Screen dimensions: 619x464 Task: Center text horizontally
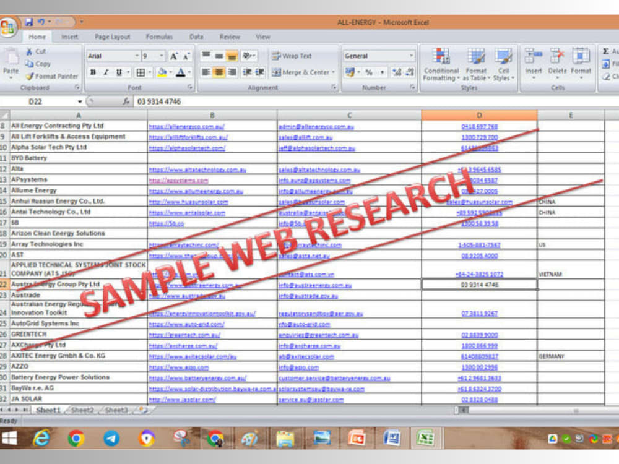pos(219,72)
